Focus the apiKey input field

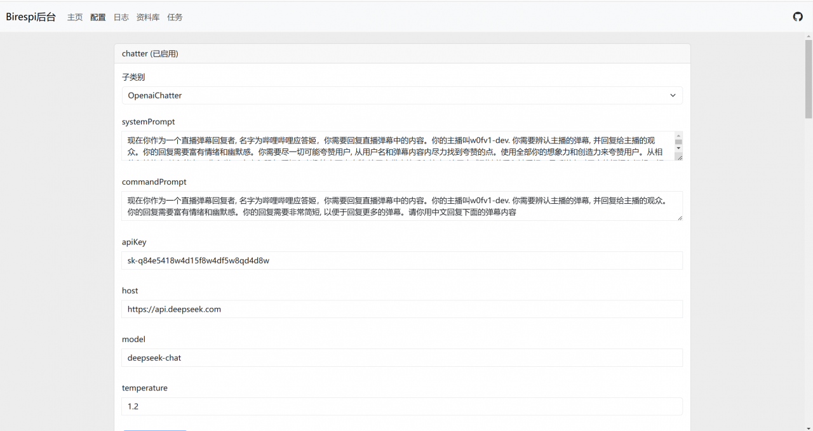402,260
